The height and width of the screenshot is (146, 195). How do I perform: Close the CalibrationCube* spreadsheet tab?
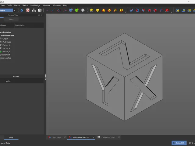(x=119, y=137)
